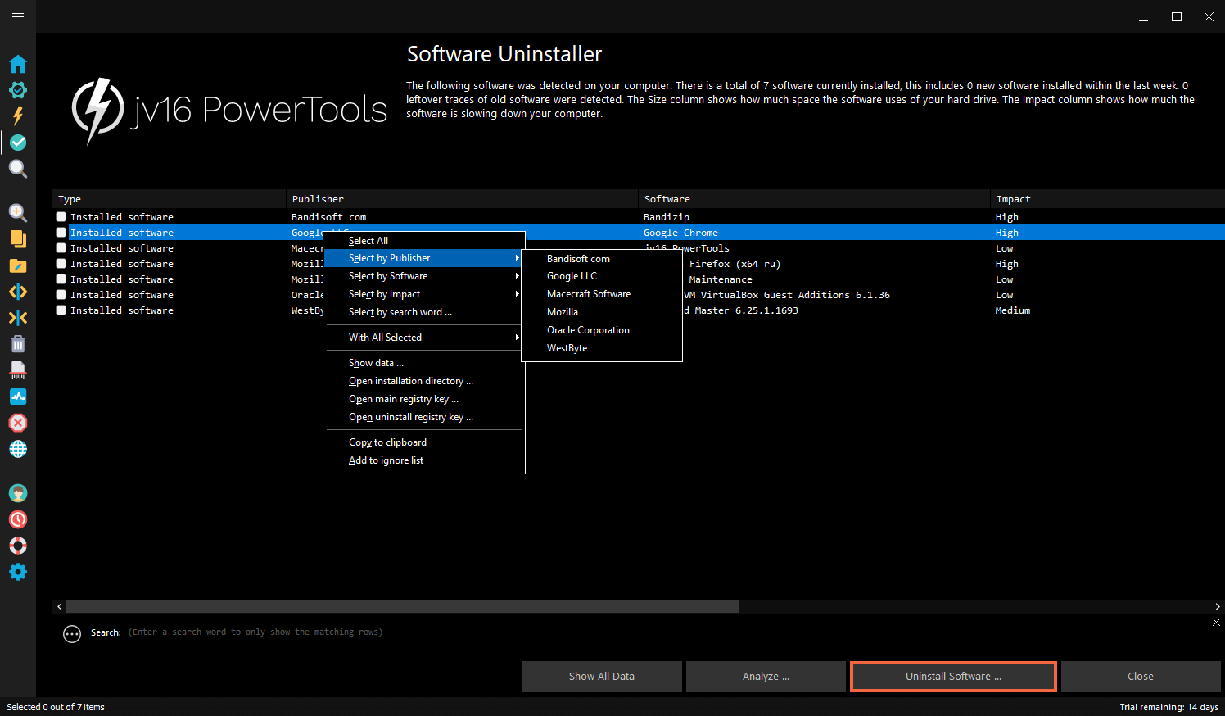This screenshot has height=716, width=1225.
Task: Pick WestByte in the publisher submenu
Action: [602, 348]
